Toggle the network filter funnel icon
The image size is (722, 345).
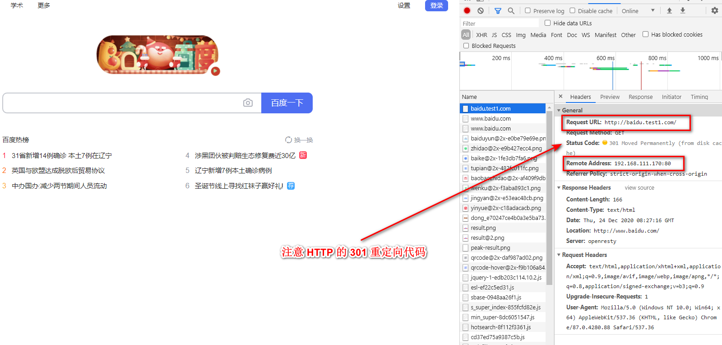498,10
